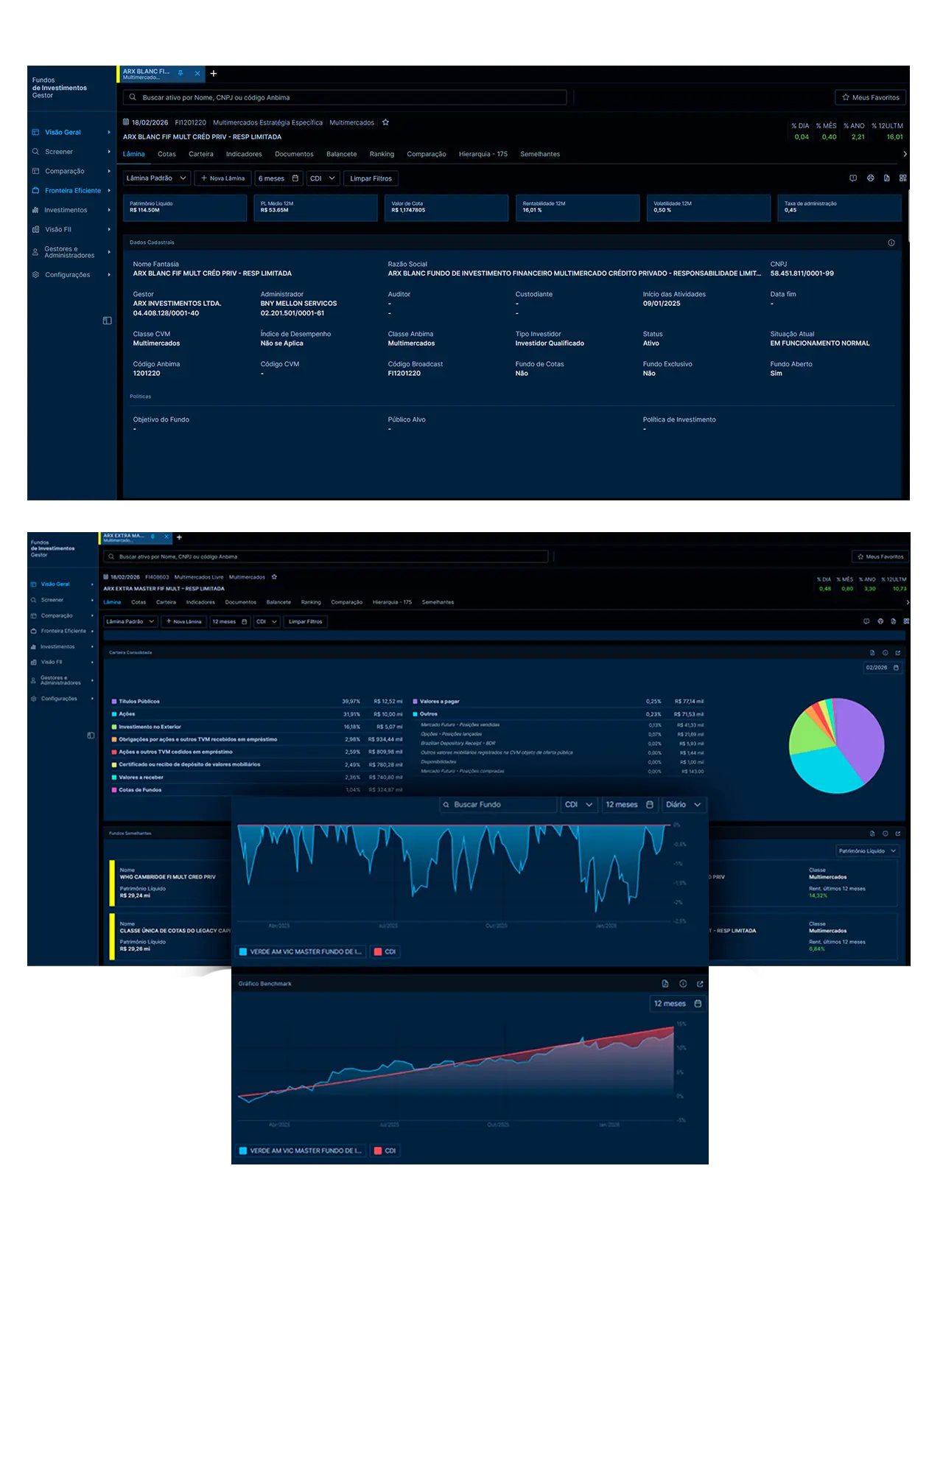The height and width of the screenshot is (1474, 943).
Task: Click Nova Lâmina button beside the 12 meses filter
Action: coord(183,621)
